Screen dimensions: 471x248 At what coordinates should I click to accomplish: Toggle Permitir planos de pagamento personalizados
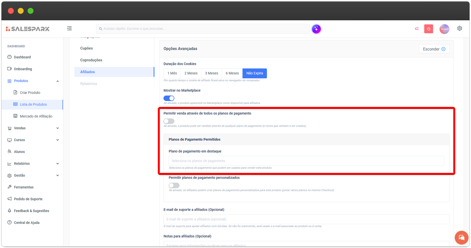pyautogui.click(x=174, y=186)
